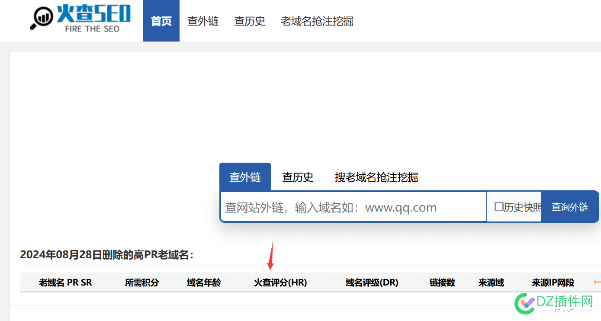Switch to 搜老域名抢注挖掘 search tab
This screenshot has width=601, height=321.
(x=376, y=177)
